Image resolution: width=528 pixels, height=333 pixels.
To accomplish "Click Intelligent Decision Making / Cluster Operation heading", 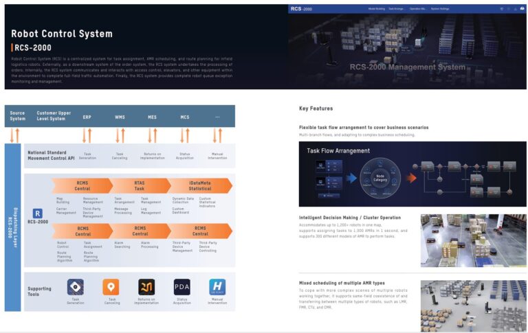I will [350, 218].
